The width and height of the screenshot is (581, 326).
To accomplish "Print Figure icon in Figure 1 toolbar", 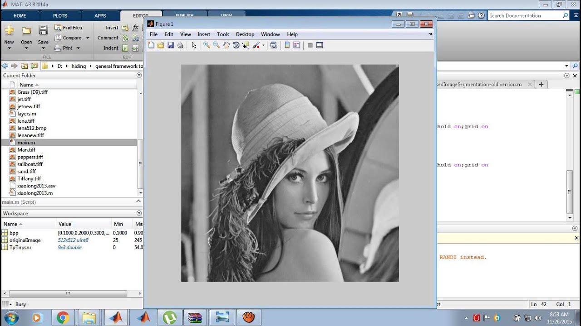I will [x=180, y=45].
